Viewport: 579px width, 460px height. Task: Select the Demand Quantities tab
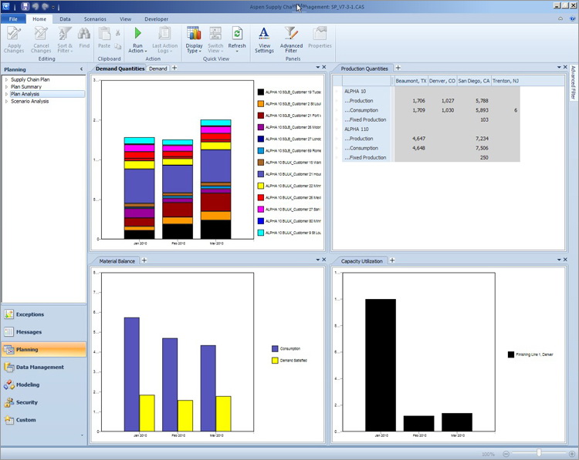[x=120, y=69]
